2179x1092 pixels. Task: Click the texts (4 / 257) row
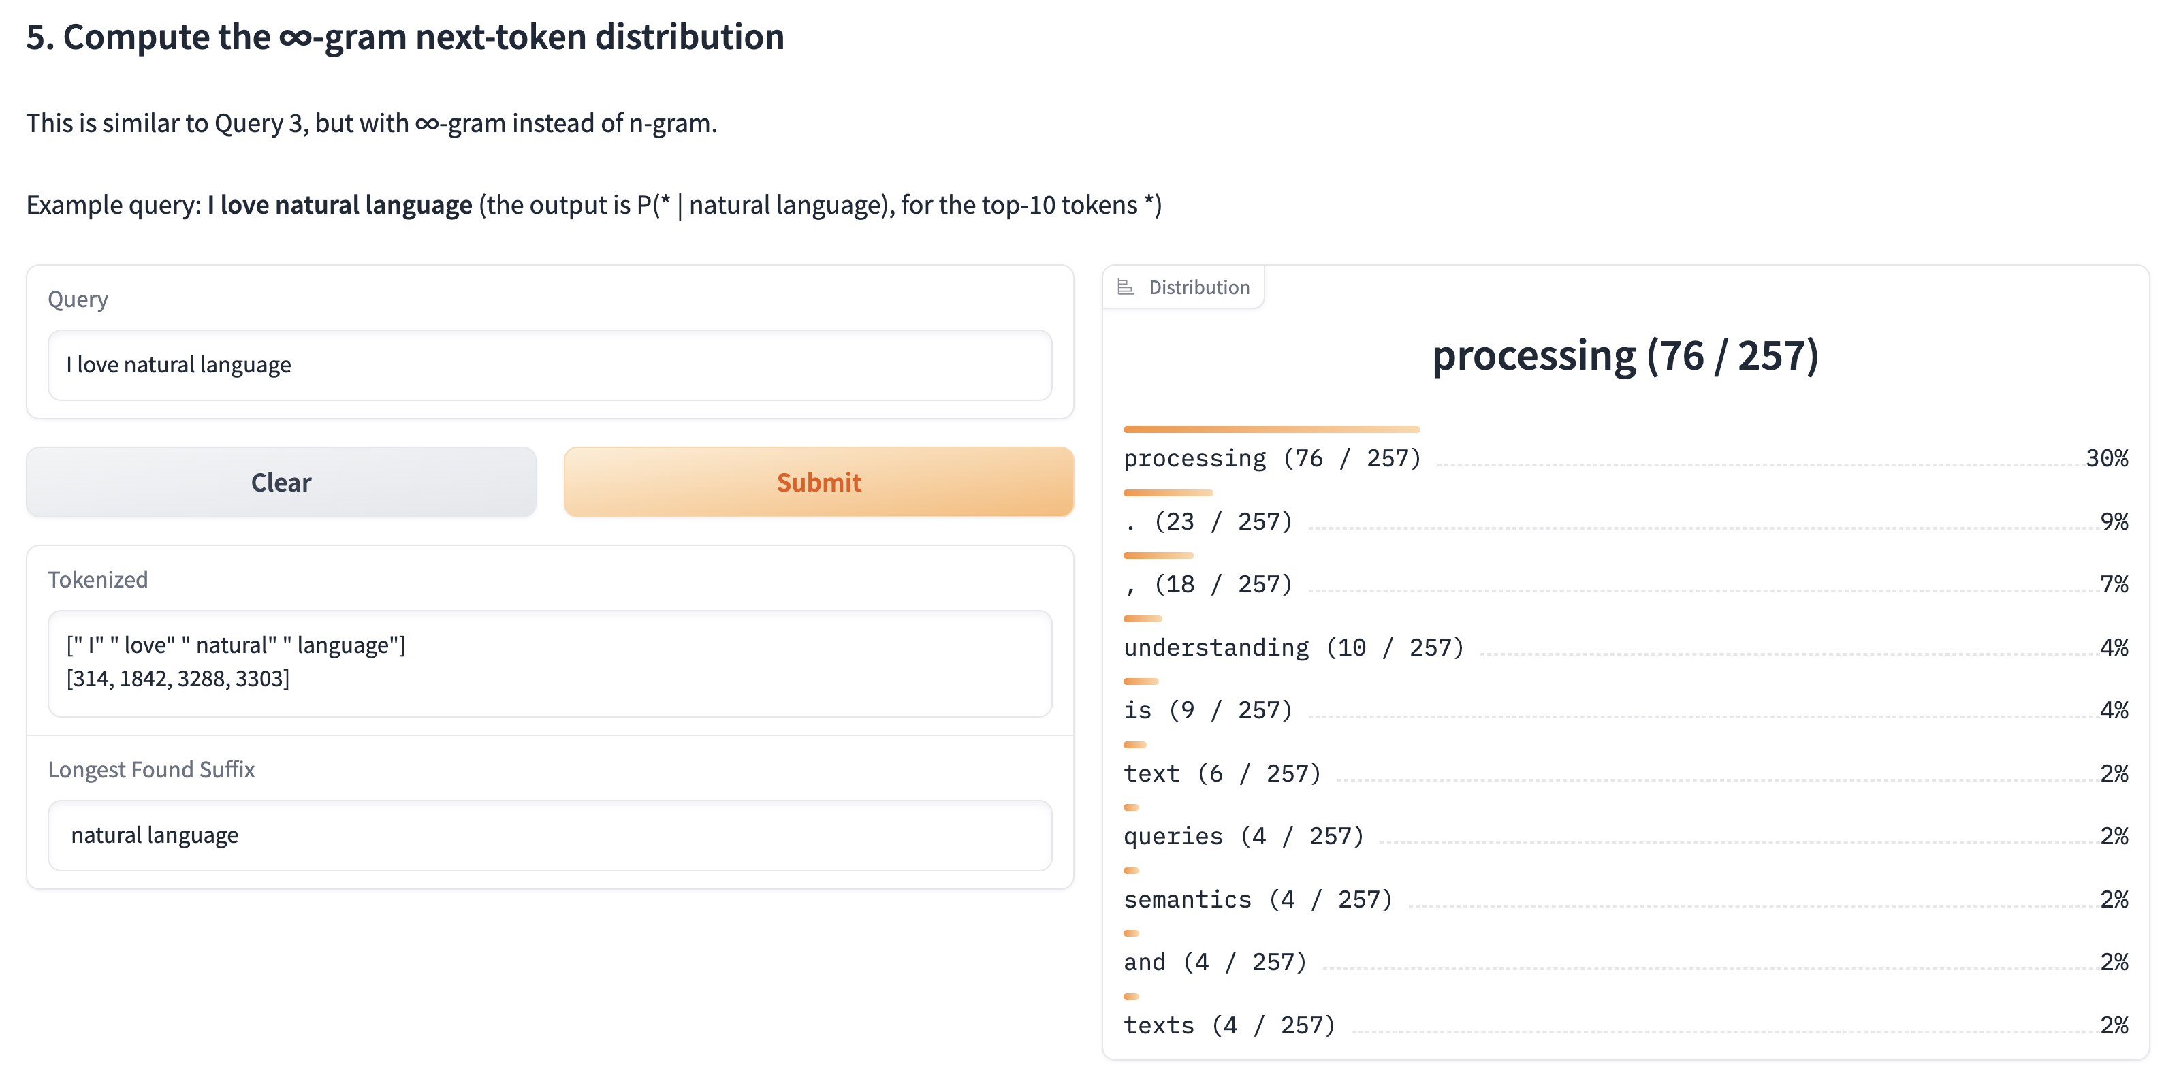click(x=1228, y=1026)
